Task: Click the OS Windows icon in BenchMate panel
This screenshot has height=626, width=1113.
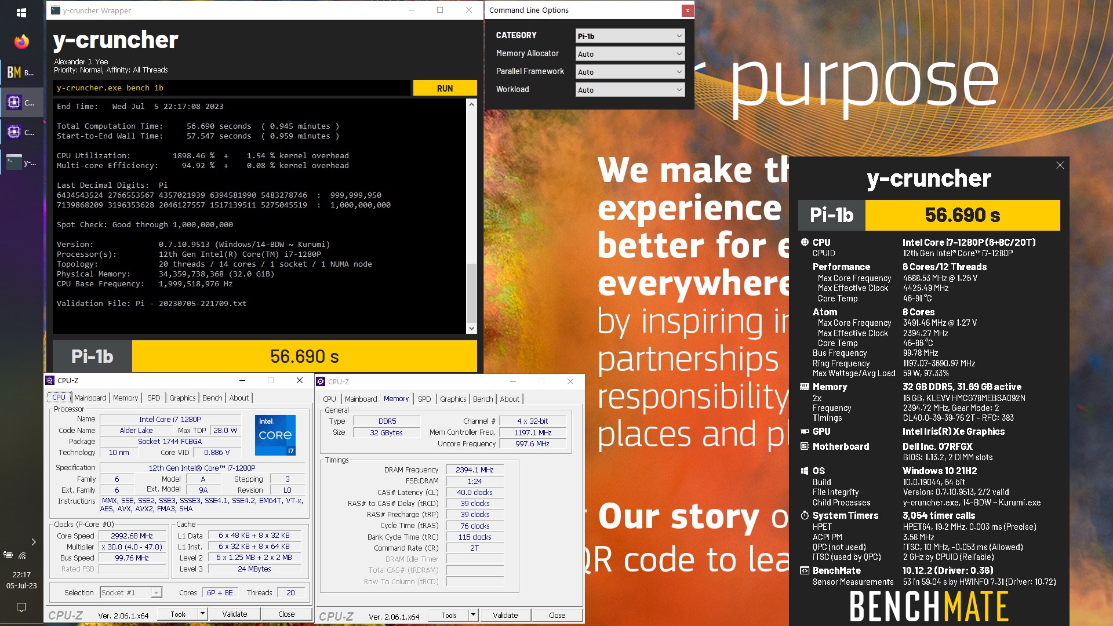Action: (x=805, y=471)
